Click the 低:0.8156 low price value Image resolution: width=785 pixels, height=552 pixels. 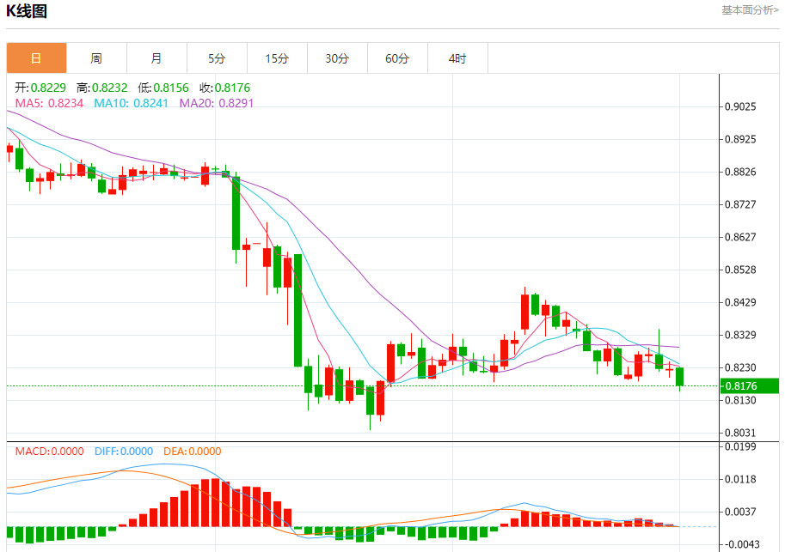[163, 88]
